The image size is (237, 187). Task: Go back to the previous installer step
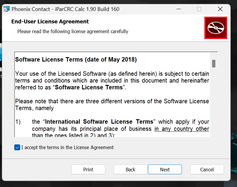[x=131, y=170]
